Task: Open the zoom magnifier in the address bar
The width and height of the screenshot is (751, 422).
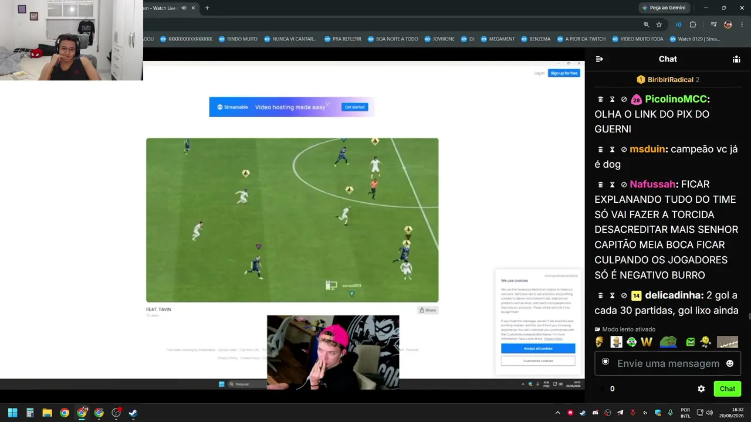Action: 646,25
